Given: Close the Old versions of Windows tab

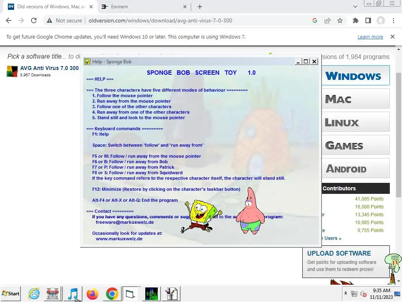Looking at the screenshot, I should 91,7.
